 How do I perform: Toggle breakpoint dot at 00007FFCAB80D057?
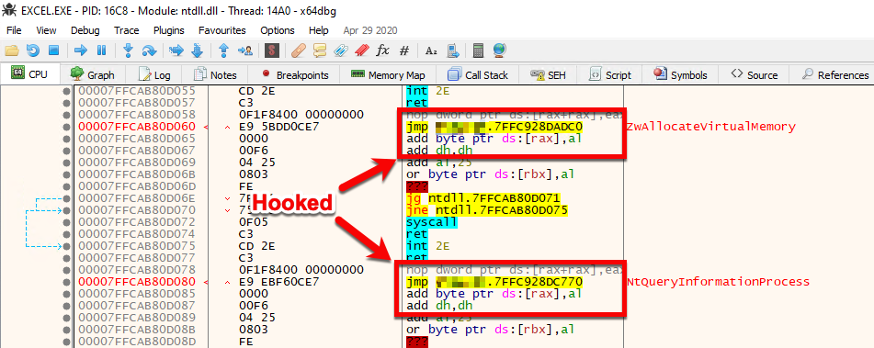pos(66,103)
